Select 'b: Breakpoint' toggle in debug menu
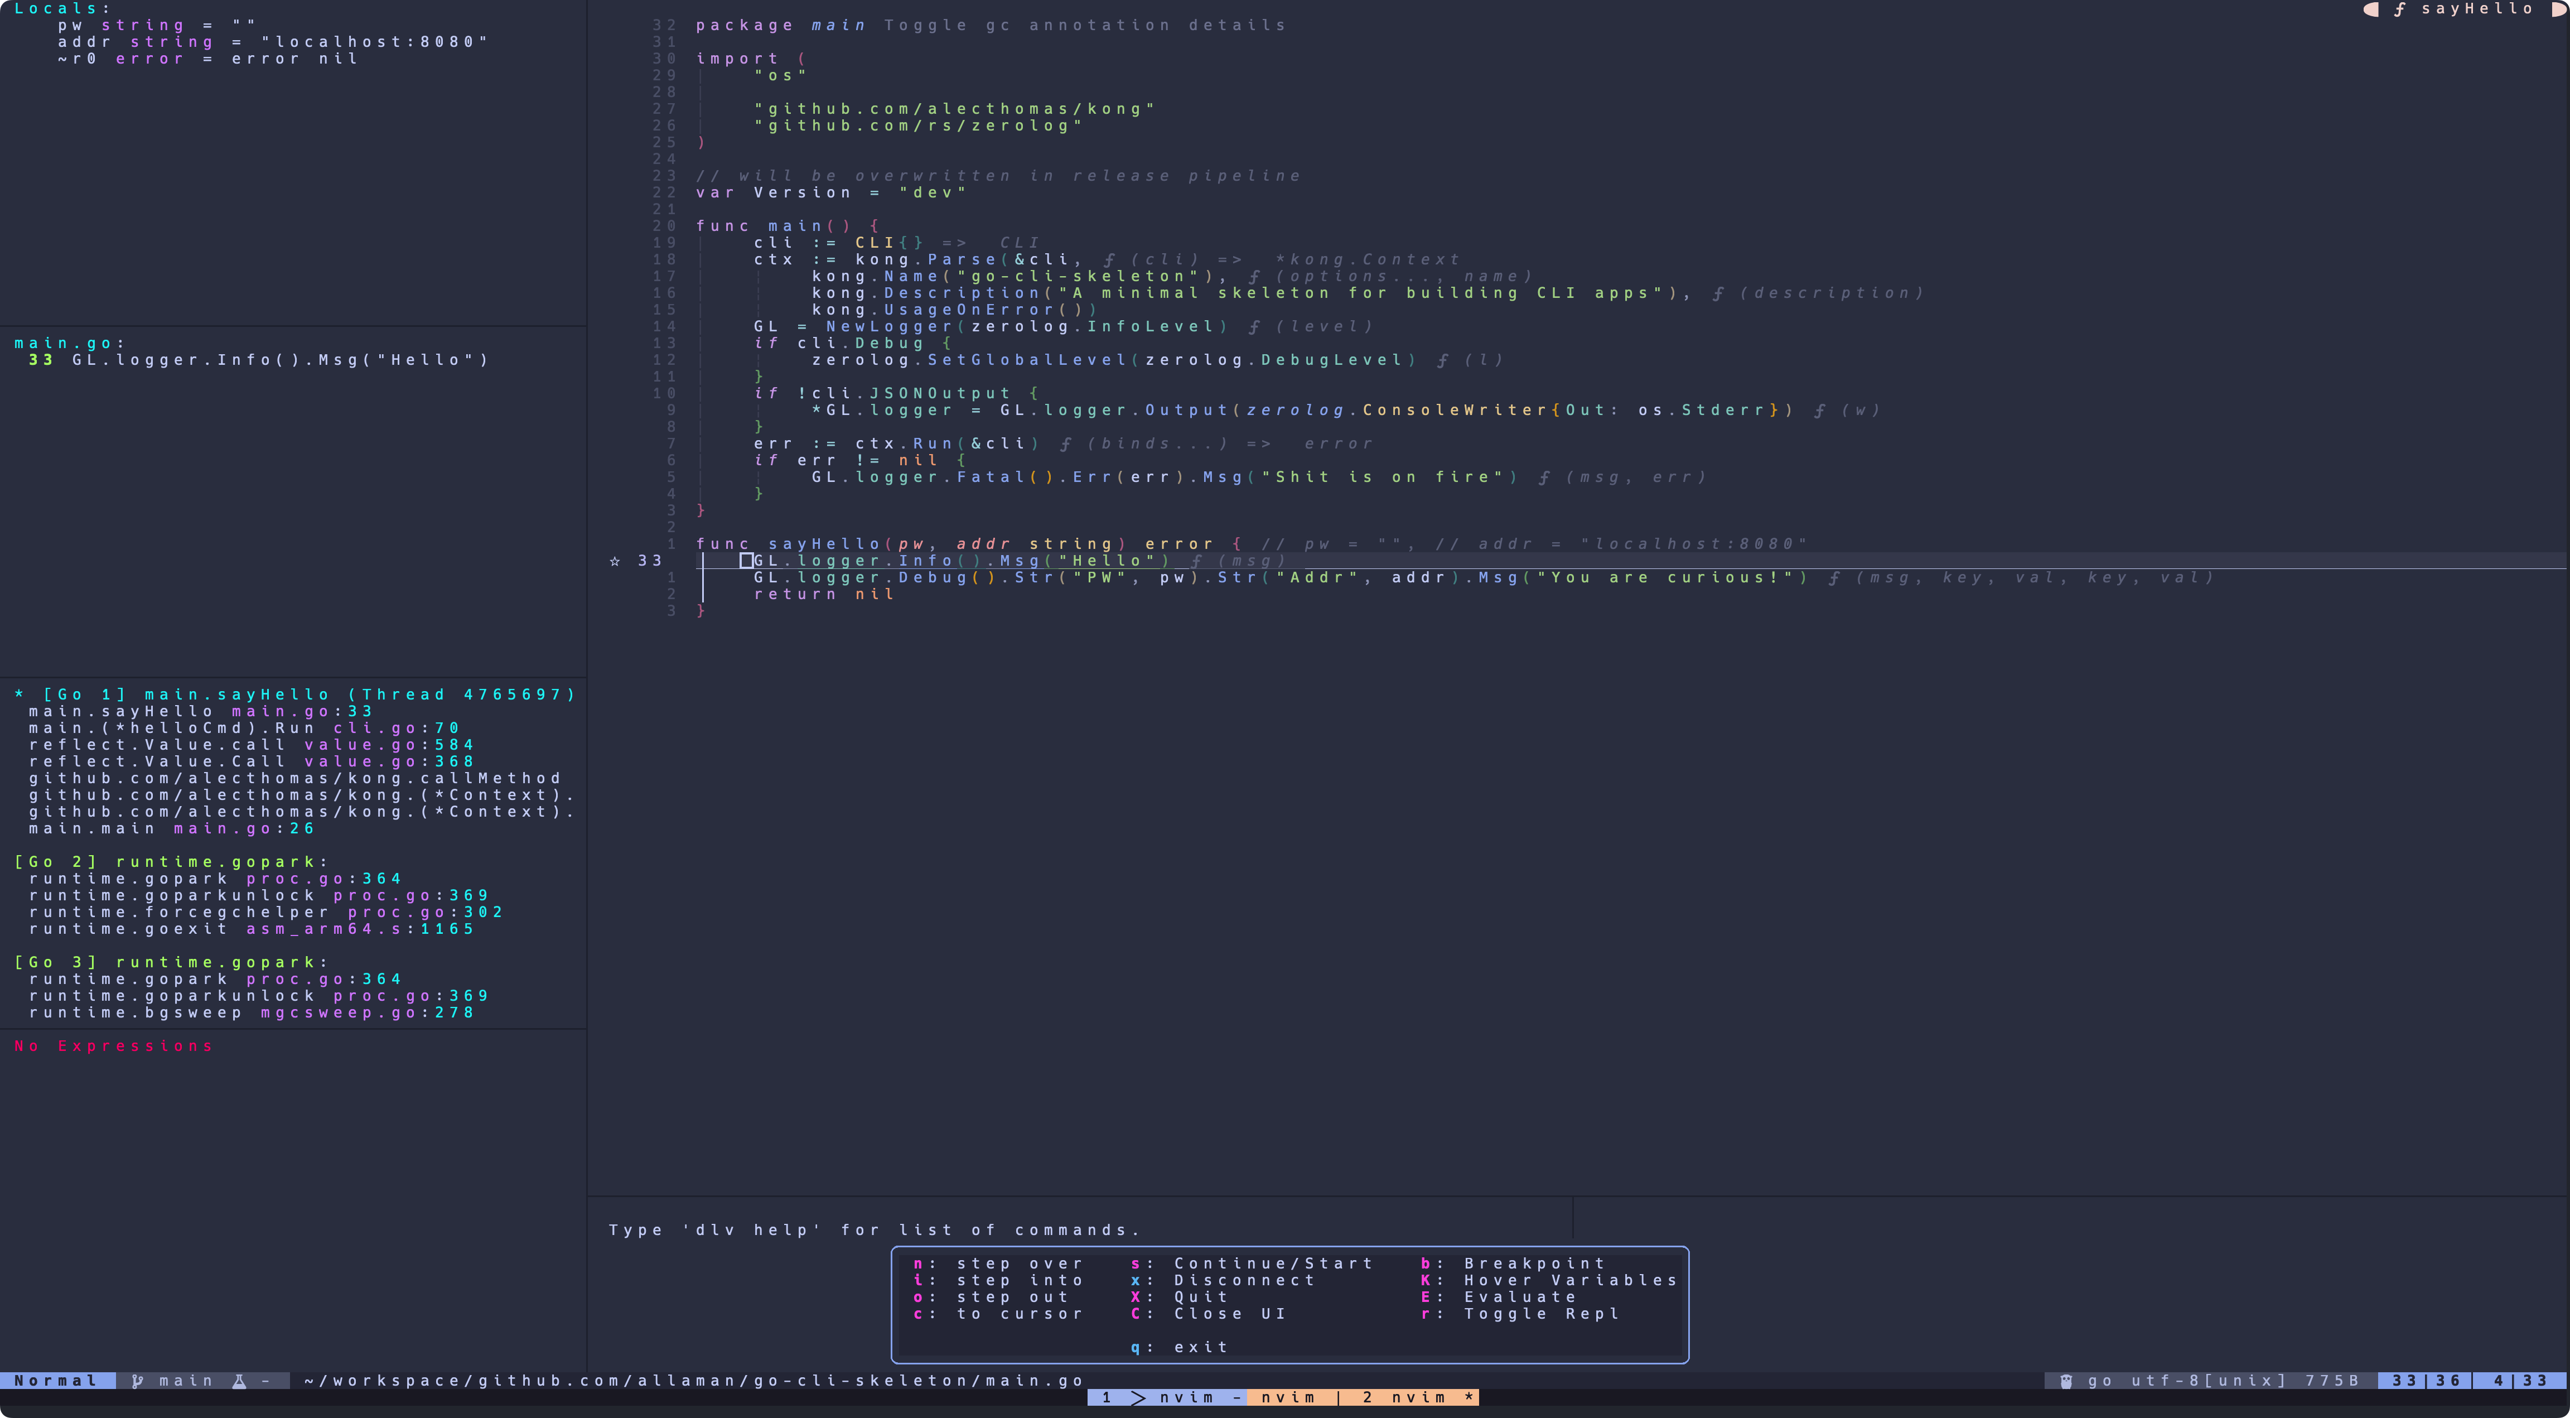 1514,1263
